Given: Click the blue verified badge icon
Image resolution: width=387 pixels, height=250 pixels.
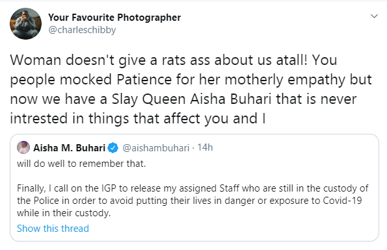Looking at the screenshot, I should 113,148.
